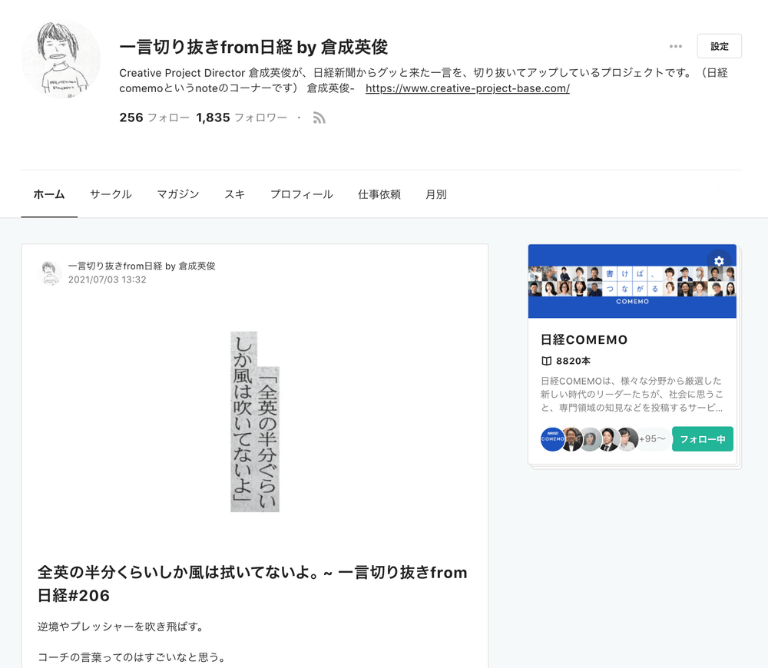Open the マガジン tab
This screenshot has width=768, height=668.
coord(177,194)
